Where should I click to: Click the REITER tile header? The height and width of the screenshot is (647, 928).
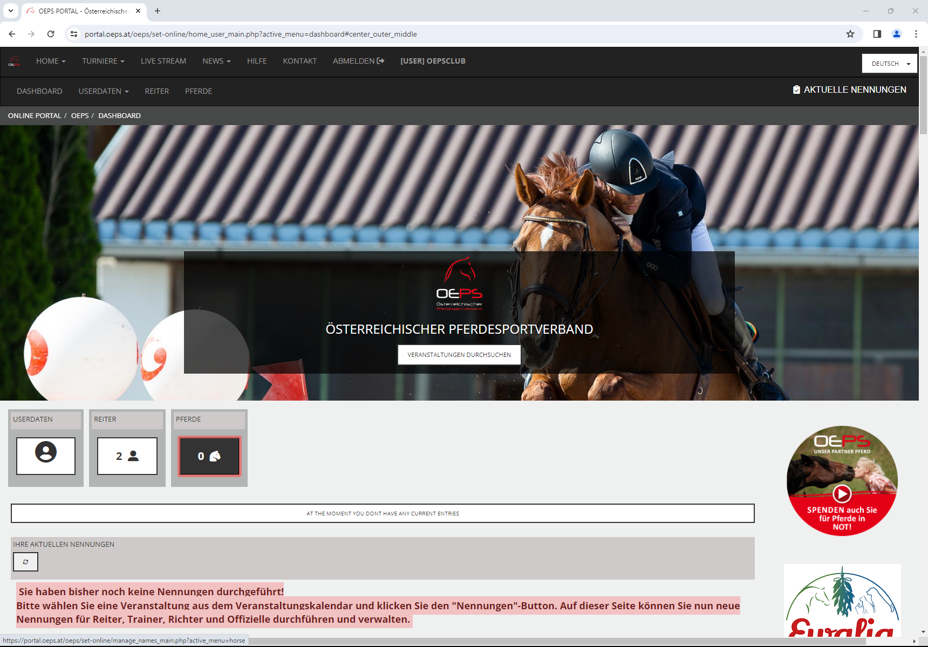pos(127,419)
